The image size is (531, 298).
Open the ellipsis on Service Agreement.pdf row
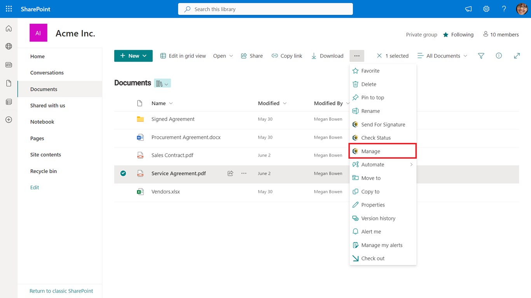[x=244, y=173]
